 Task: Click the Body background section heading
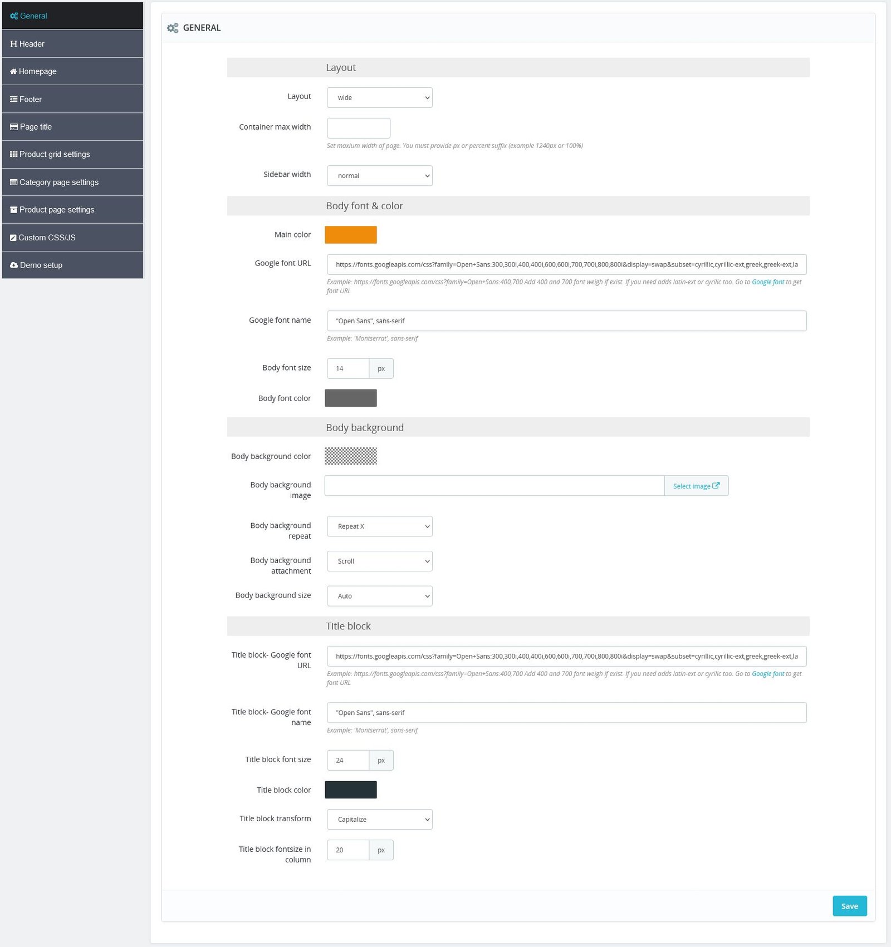[365, 427]
